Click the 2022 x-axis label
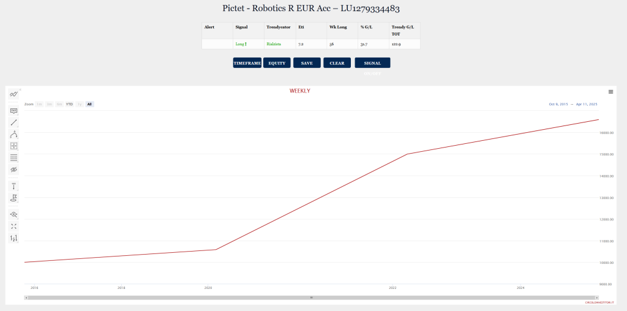This screenshot has height=311, width=627. (x=392, y=288)
